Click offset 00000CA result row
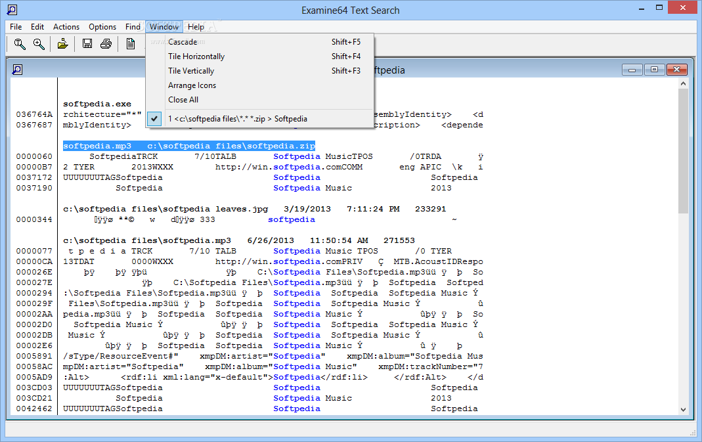 (x=34, y=261)
